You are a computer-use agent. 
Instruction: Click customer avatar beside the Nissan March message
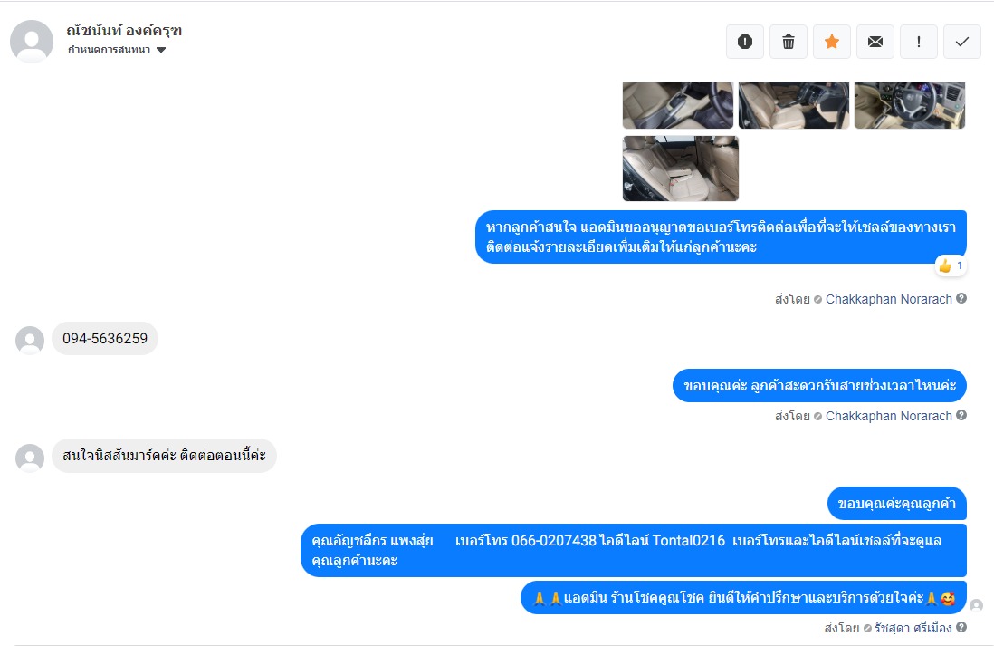coord(30,458)
